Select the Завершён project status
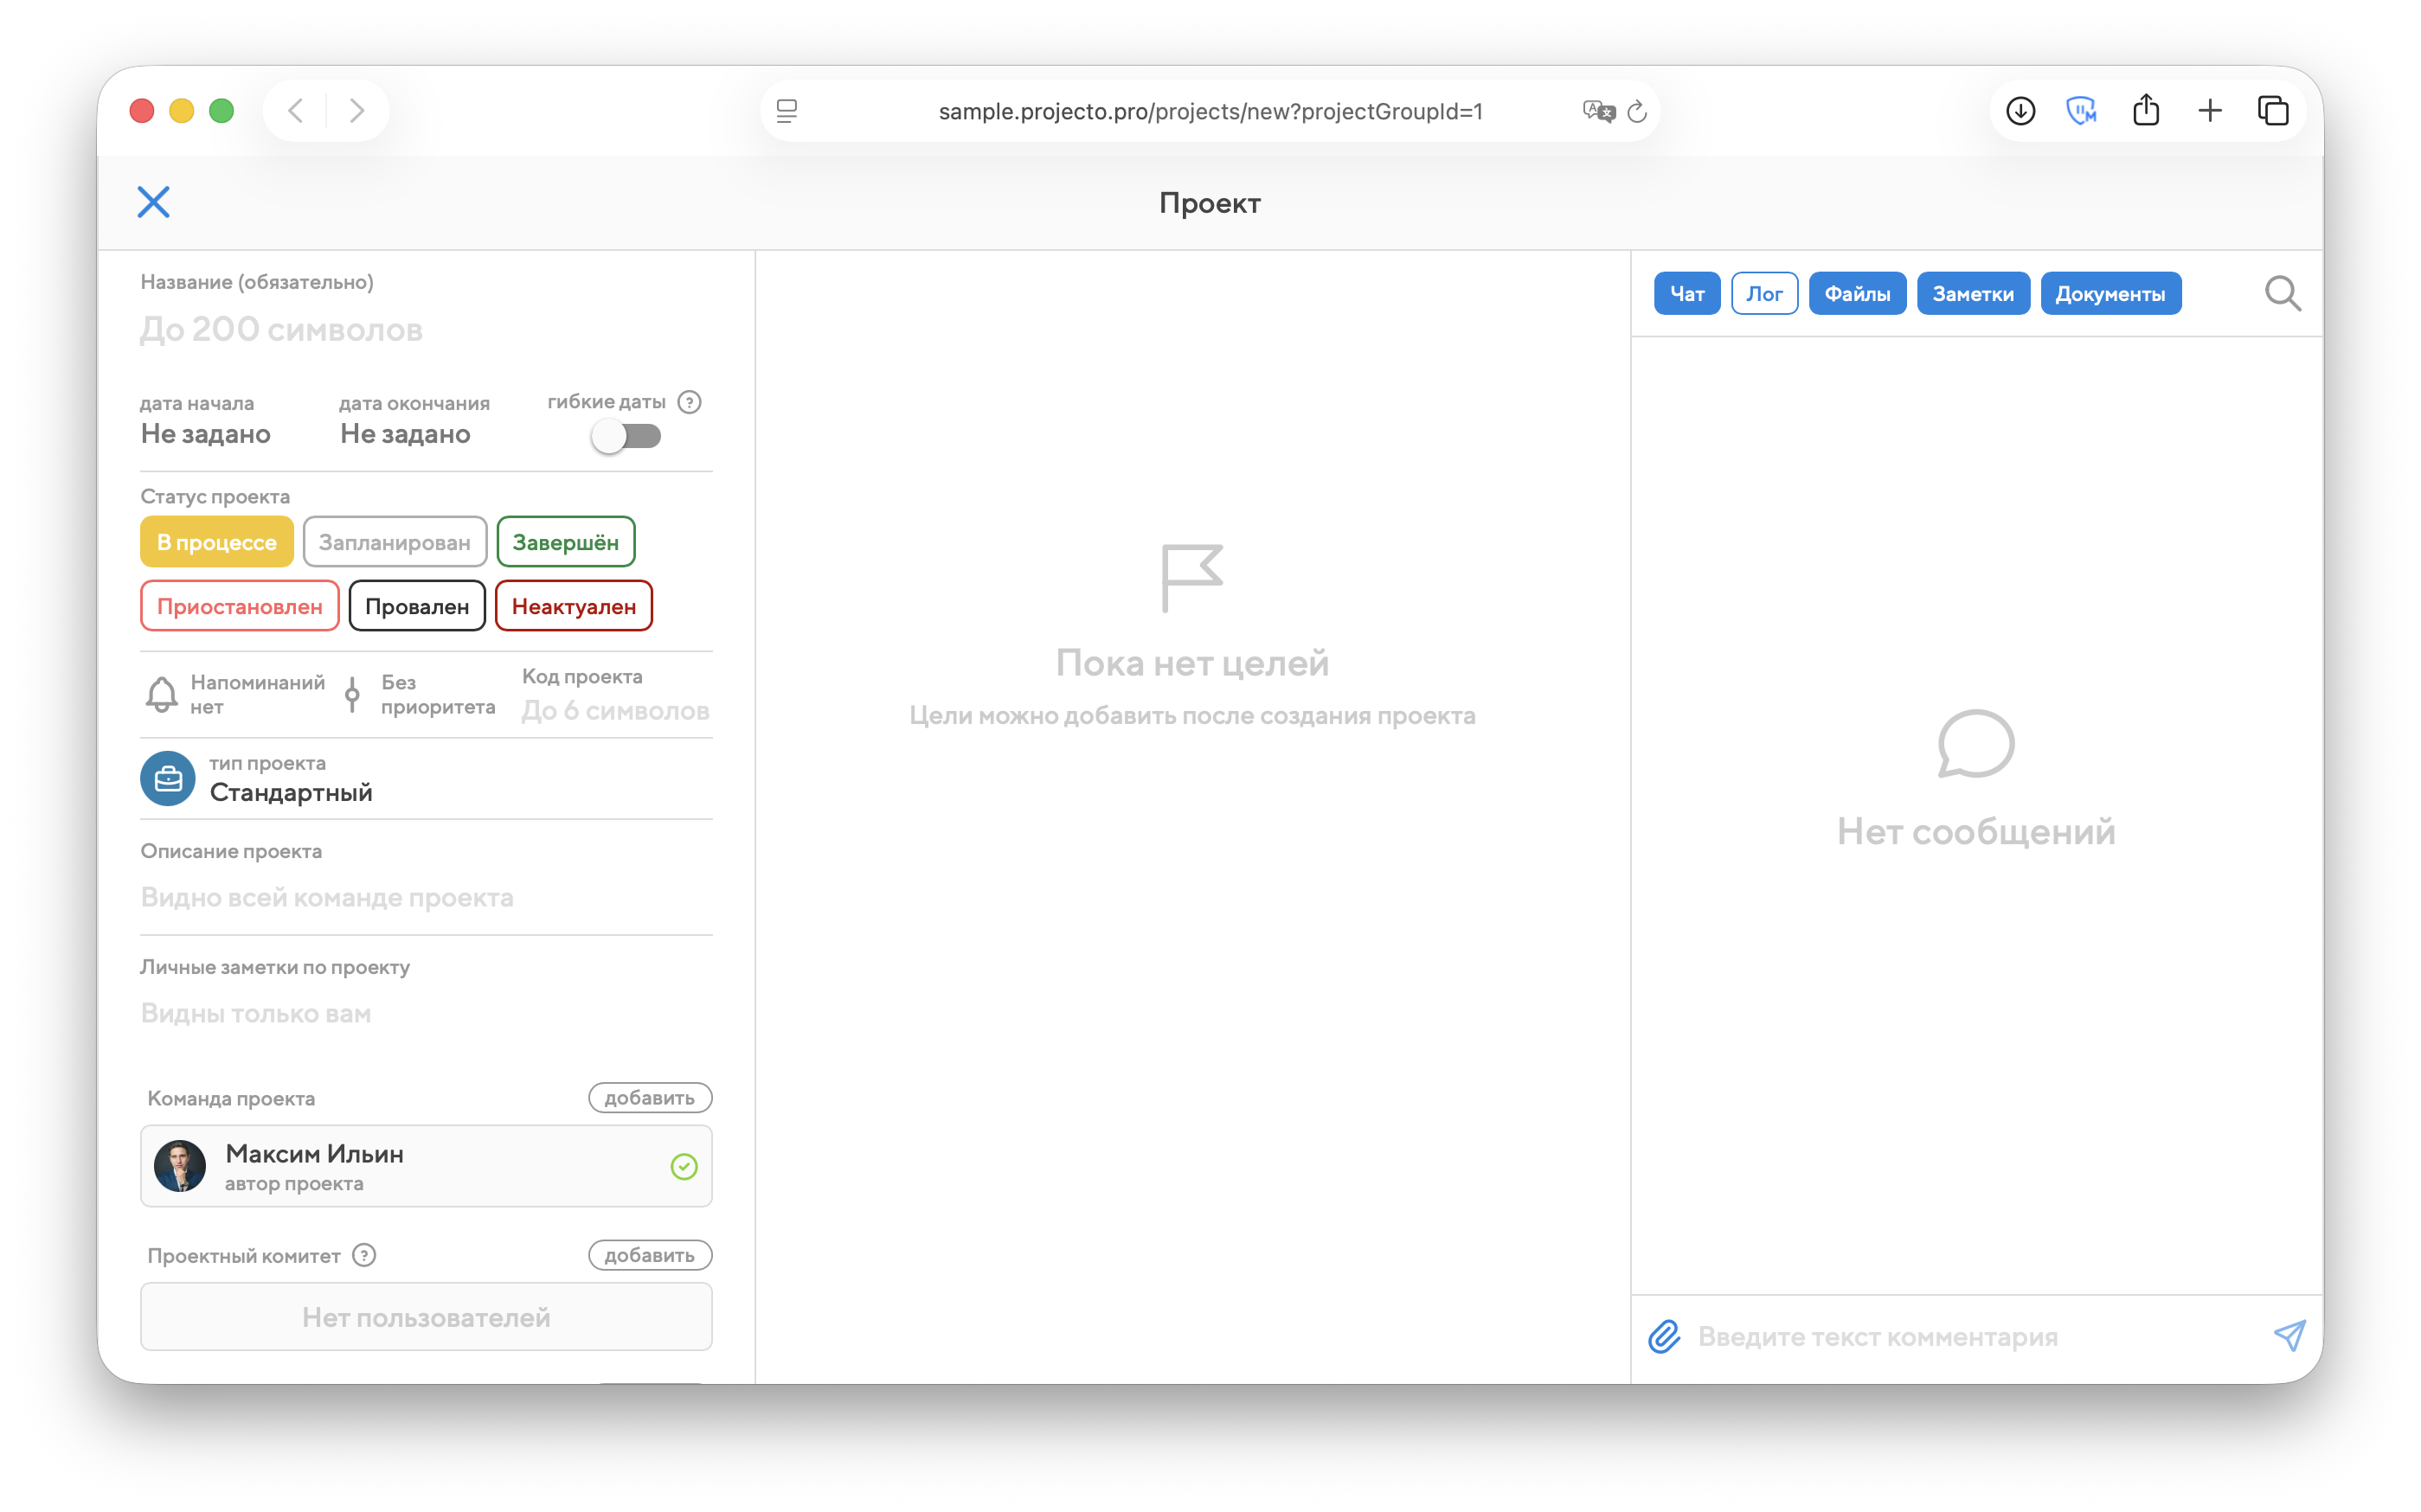The width and height of the screenshot is (2421, 1512). tap(565, 542)
